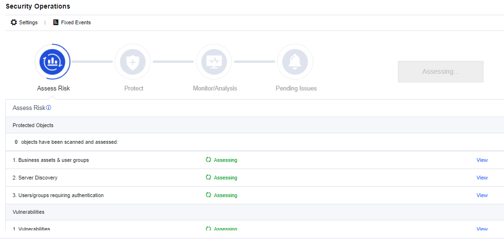Open Fixed Events from the toolbar
The image size is (504, 239).
pyautogui.click(x=76, y=22)
